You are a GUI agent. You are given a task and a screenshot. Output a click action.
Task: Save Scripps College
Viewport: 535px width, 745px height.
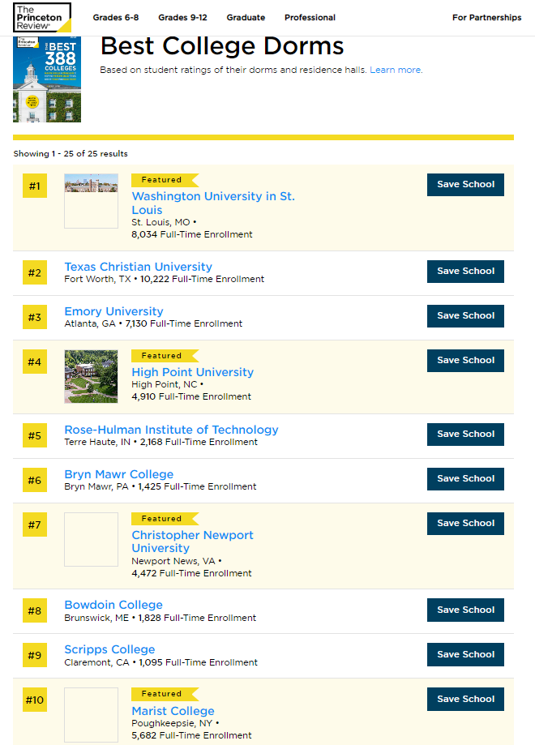pos(465,655)
